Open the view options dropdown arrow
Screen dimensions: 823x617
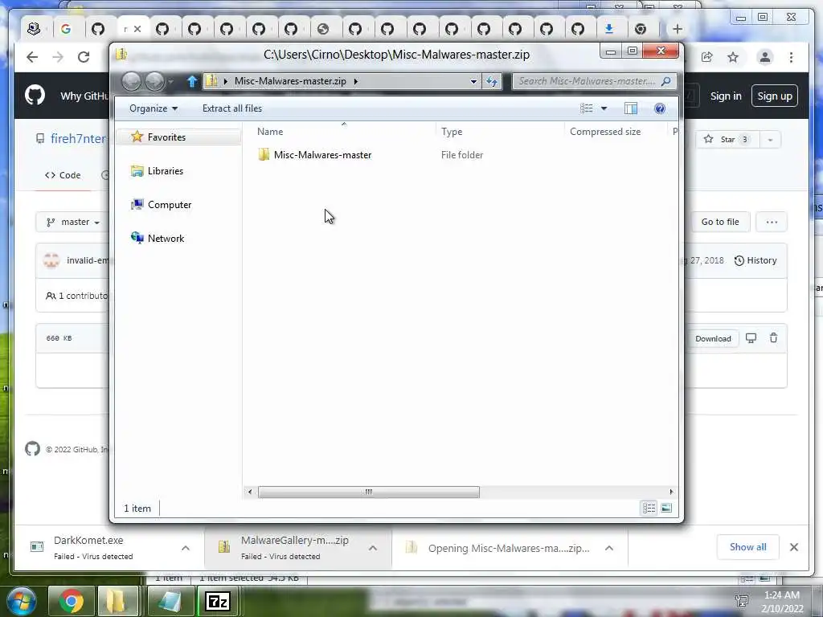(x=604, y=108)
